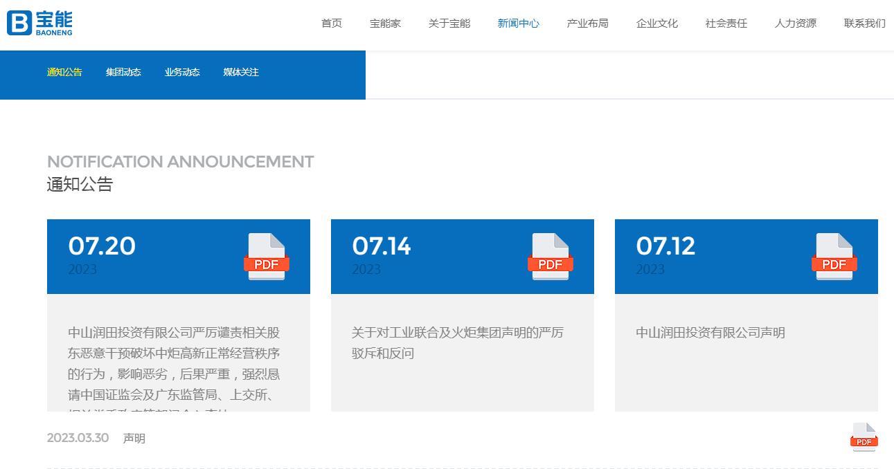Open the 新闻中心 menu item
Viewport: 894px width, 469px height.
click(518, 23)
